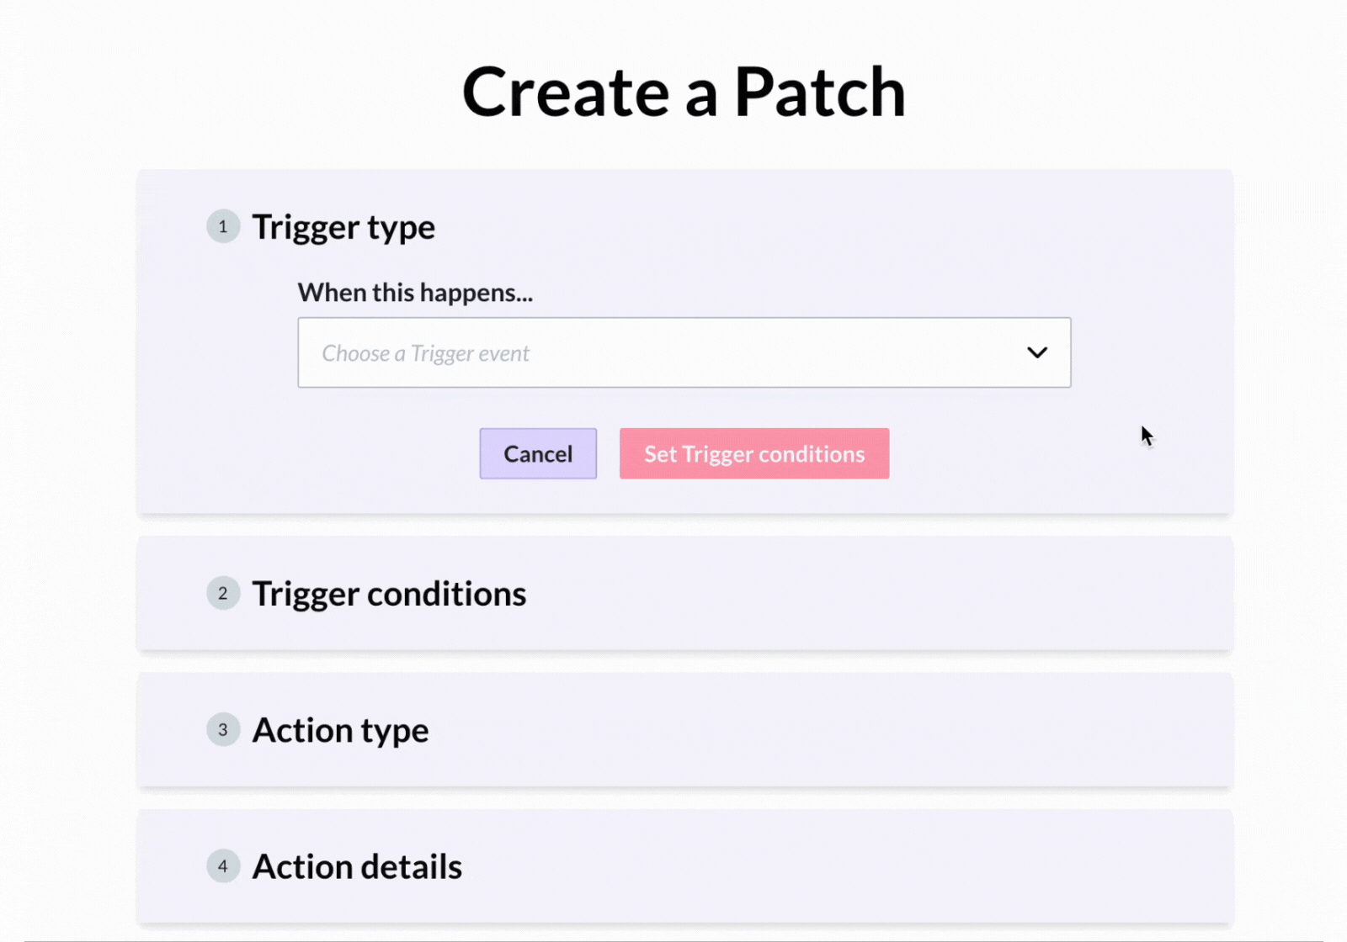The image size is (1347, 942).
Task: Click inside the Choose a Trigger event field
Action: pos(589,352)
